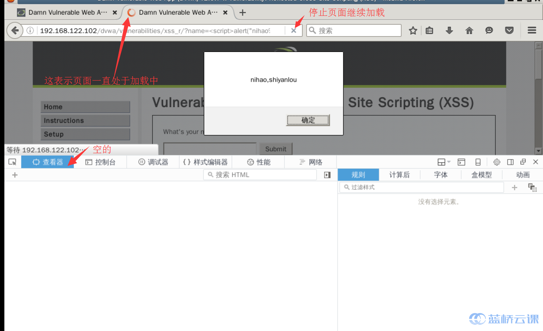This screenshot has width=543, height=331.
Task: Click the scrollbar down arrow of page
Action: (539, 151)
